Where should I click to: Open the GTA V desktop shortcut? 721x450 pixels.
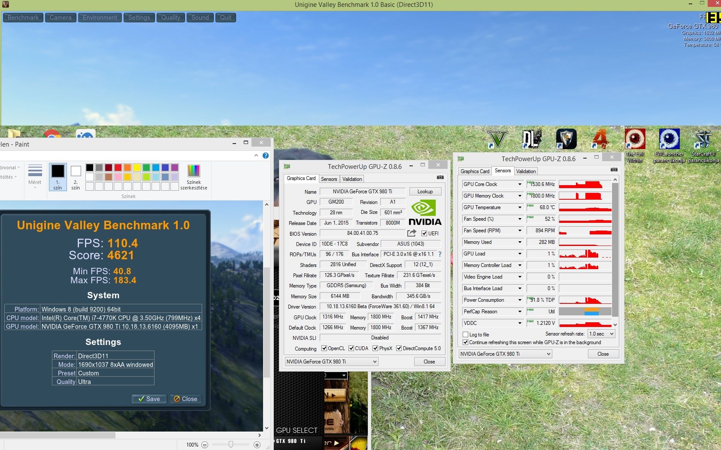coord(498,139)
